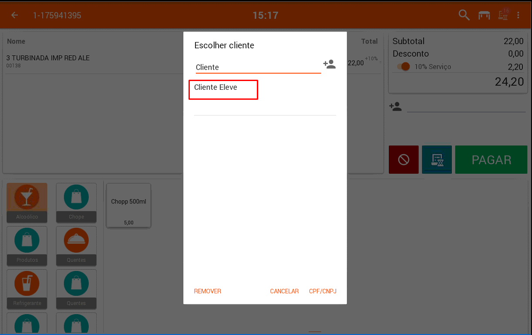532x335 pixels.
Task: Click the Subtotal value 22,00
Action: tap(514, 41)
